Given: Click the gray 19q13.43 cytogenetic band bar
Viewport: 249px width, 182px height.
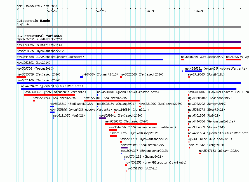Looking at the screenshot, I should [129, 27].
